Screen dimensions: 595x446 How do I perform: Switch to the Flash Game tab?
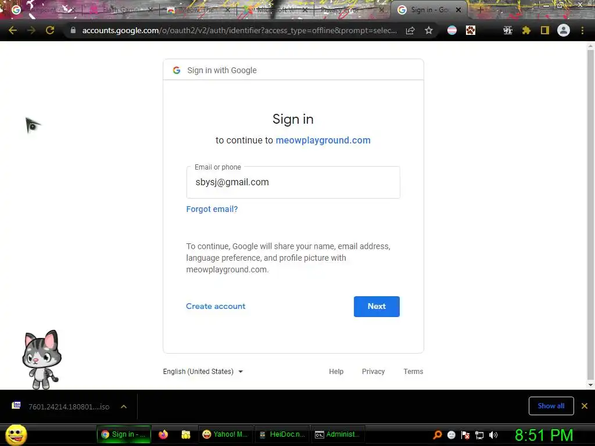click(x=120, y=10)
